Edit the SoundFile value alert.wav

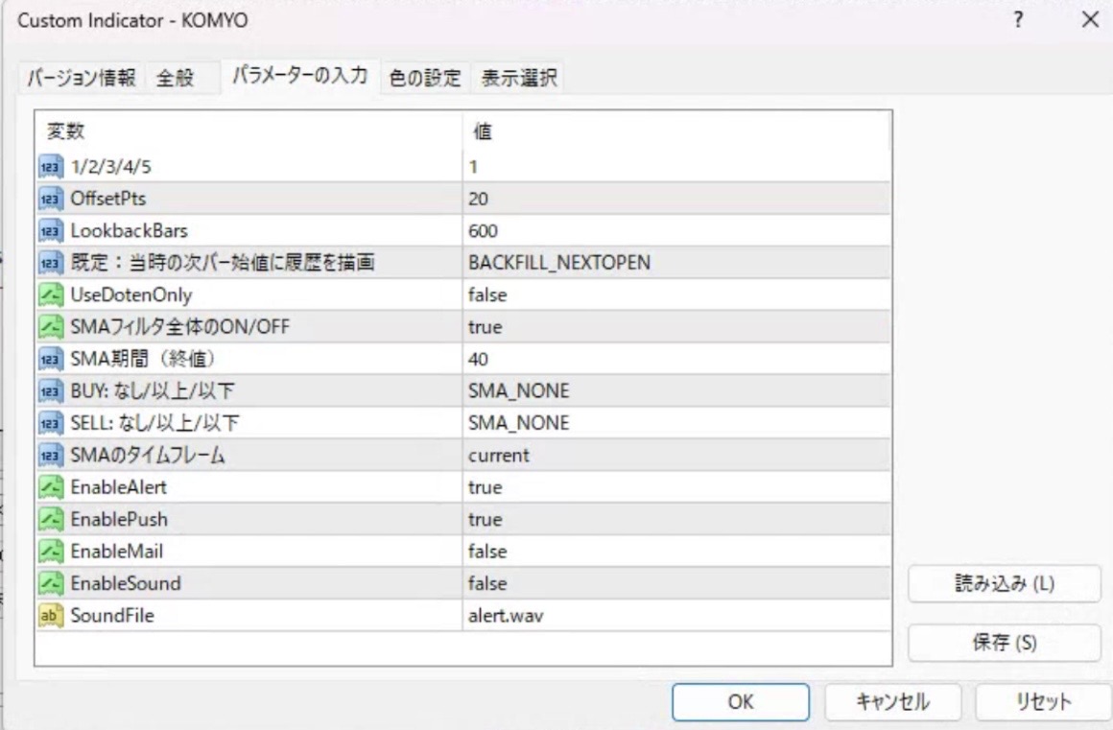[676, 615]
